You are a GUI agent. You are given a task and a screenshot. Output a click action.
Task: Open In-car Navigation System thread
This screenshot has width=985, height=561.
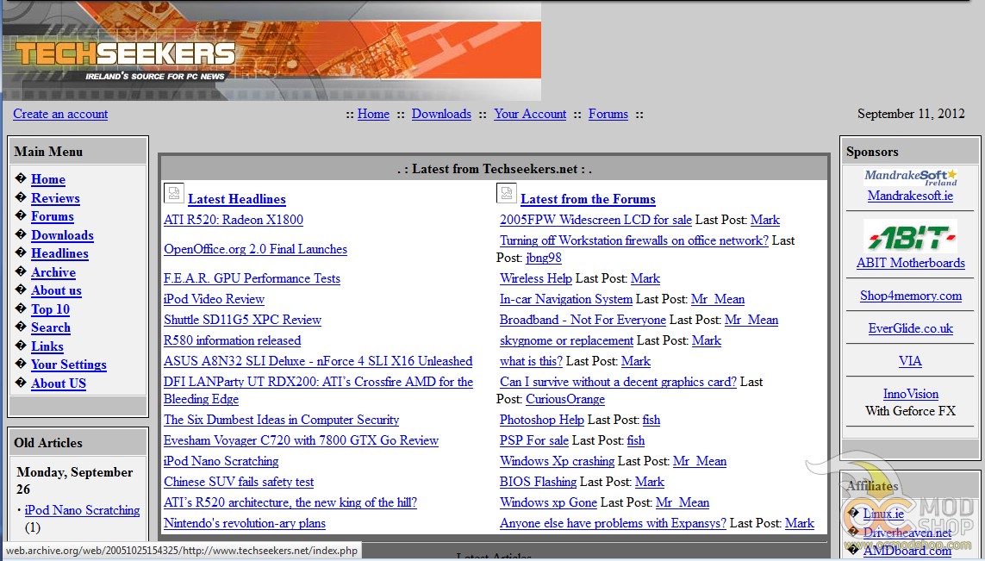(566, 299)
